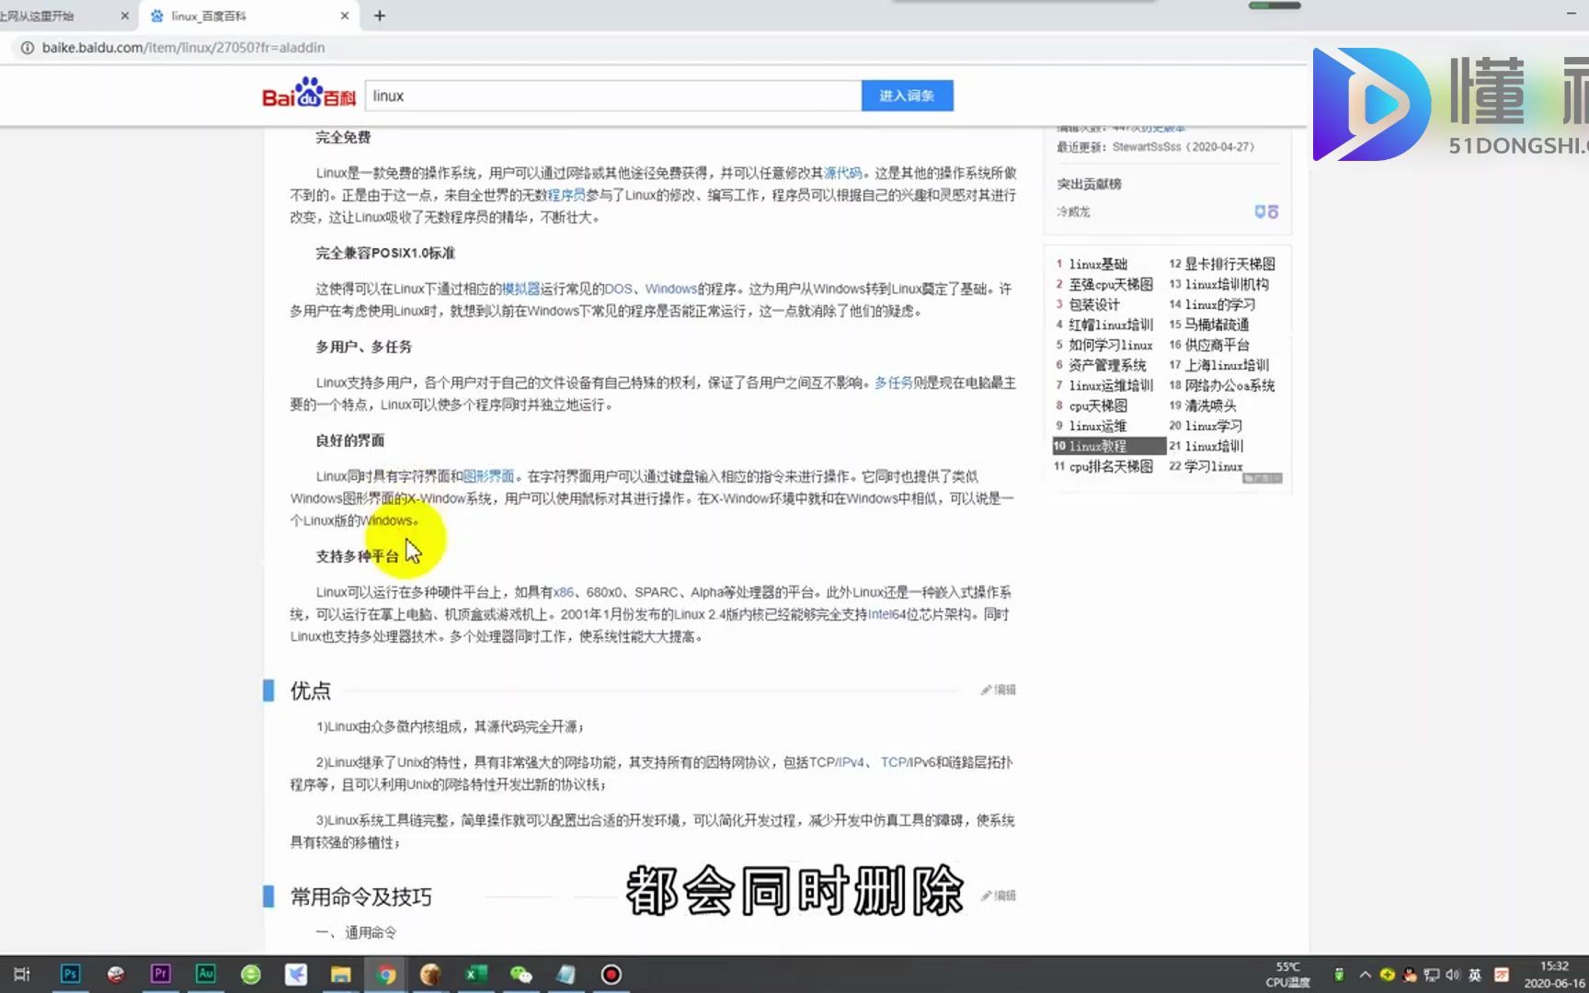Click the 进入词条 button
The width and height of the screenshot is (1589, 993).
907,95
